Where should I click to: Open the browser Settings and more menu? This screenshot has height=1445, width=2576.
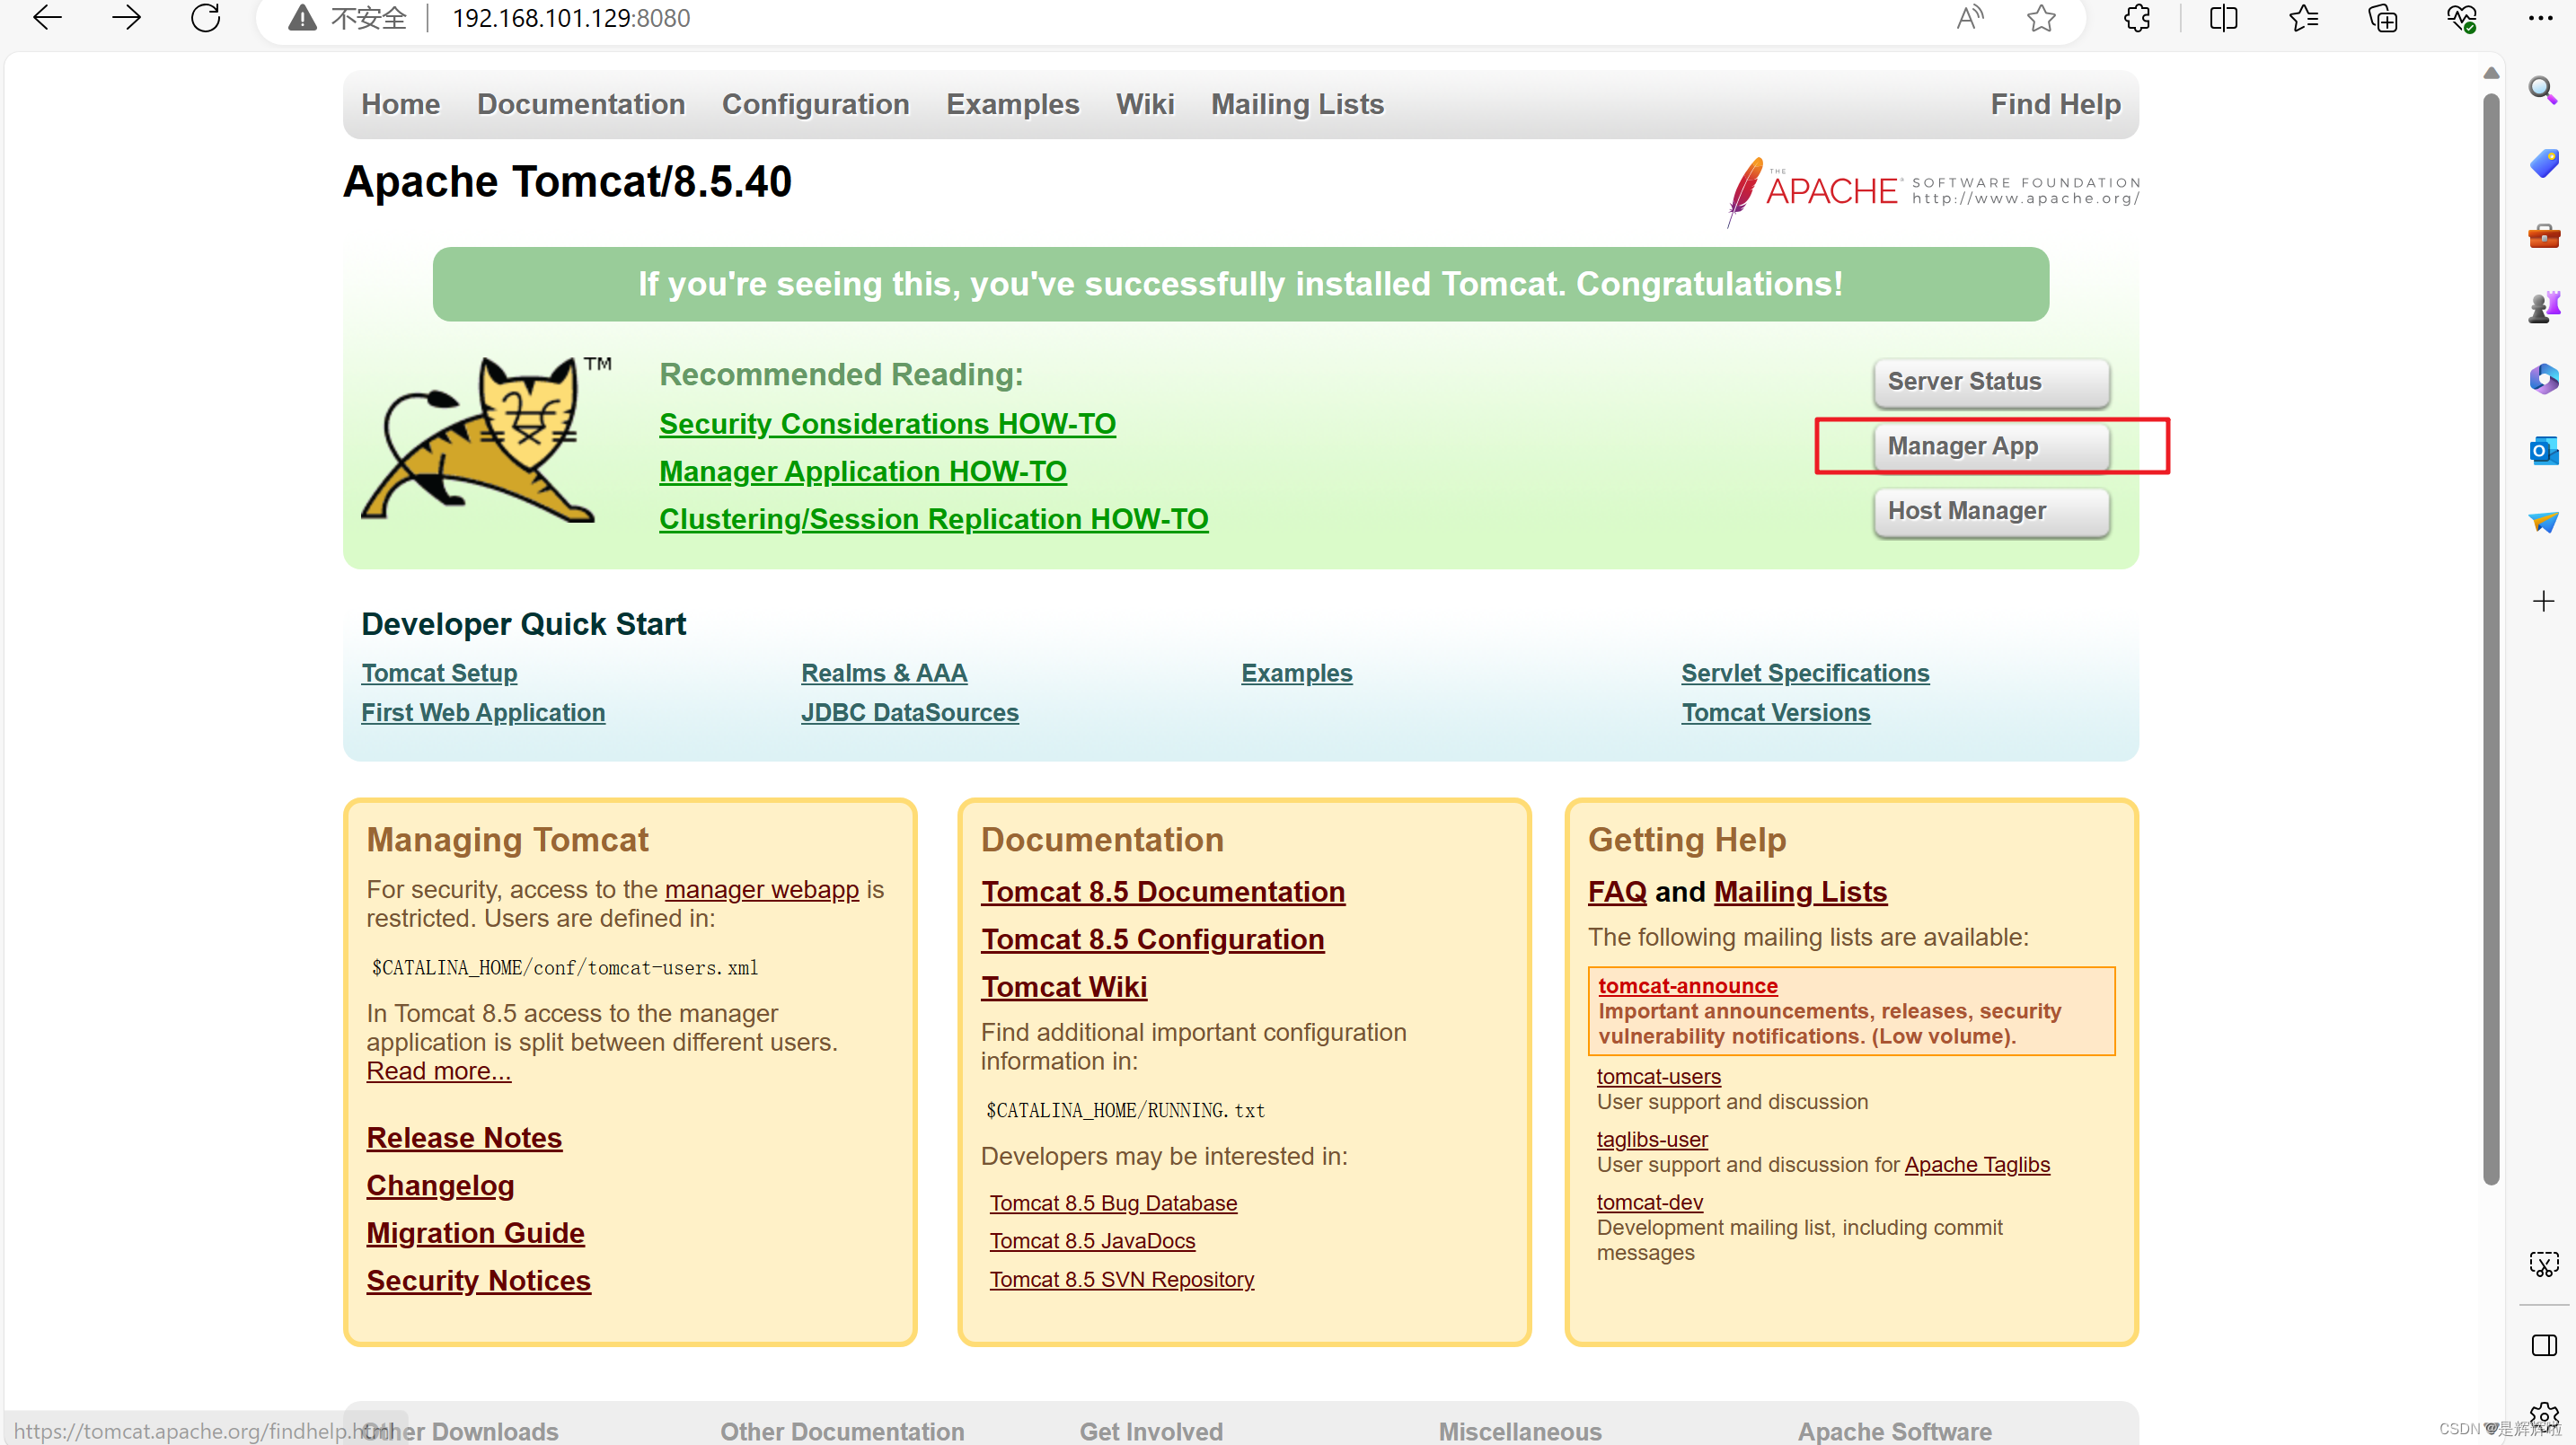(x=2540, y=18)
